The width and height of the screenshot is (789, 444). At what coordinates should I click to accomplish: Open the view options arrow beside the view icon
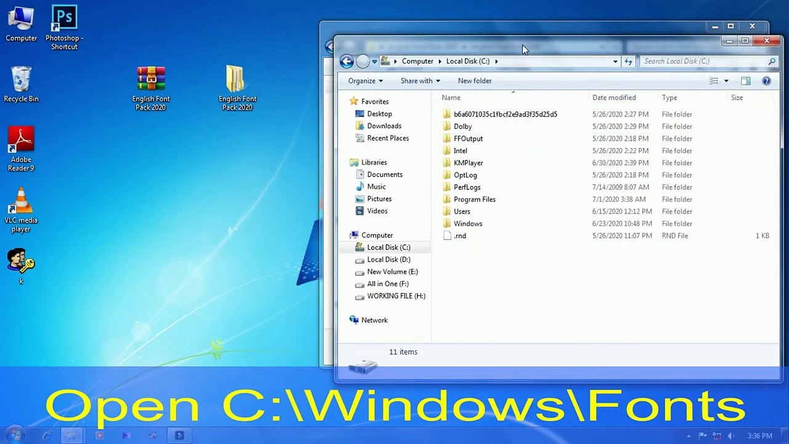[726, 81]
